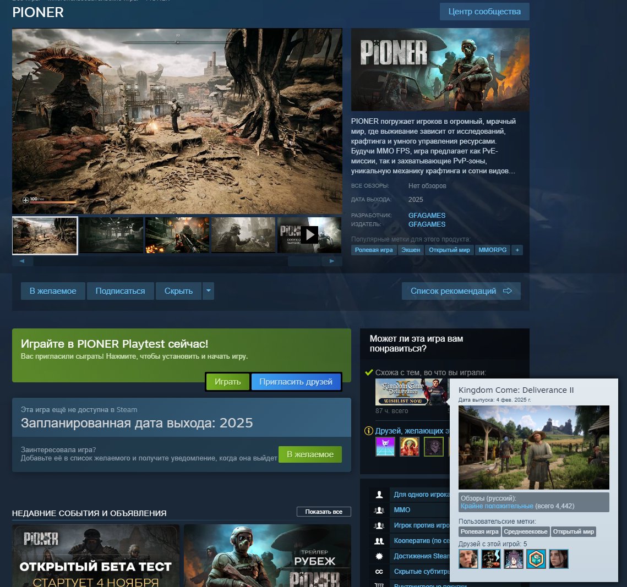
Task: Select the fourth thumbnail with the gas mask soldier
Action: click(x=243, y=235)
